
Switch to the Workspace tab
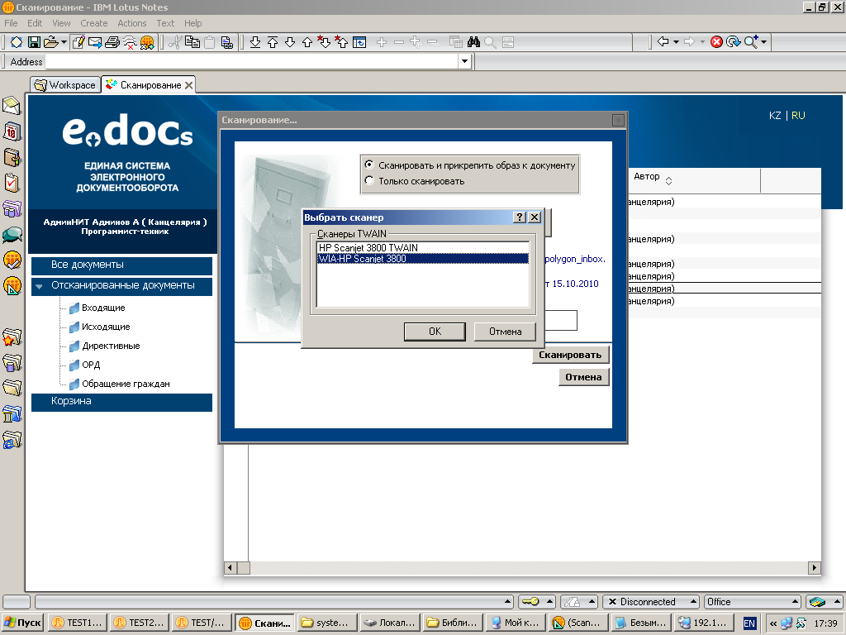click(x=65, y=85)
